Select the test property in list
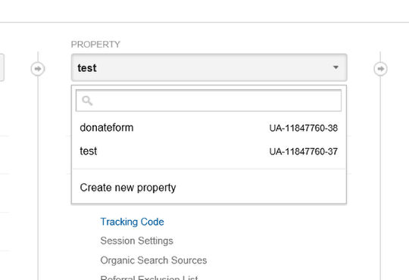The width and height of the screenshot is (409, 280). coord(209,151)
